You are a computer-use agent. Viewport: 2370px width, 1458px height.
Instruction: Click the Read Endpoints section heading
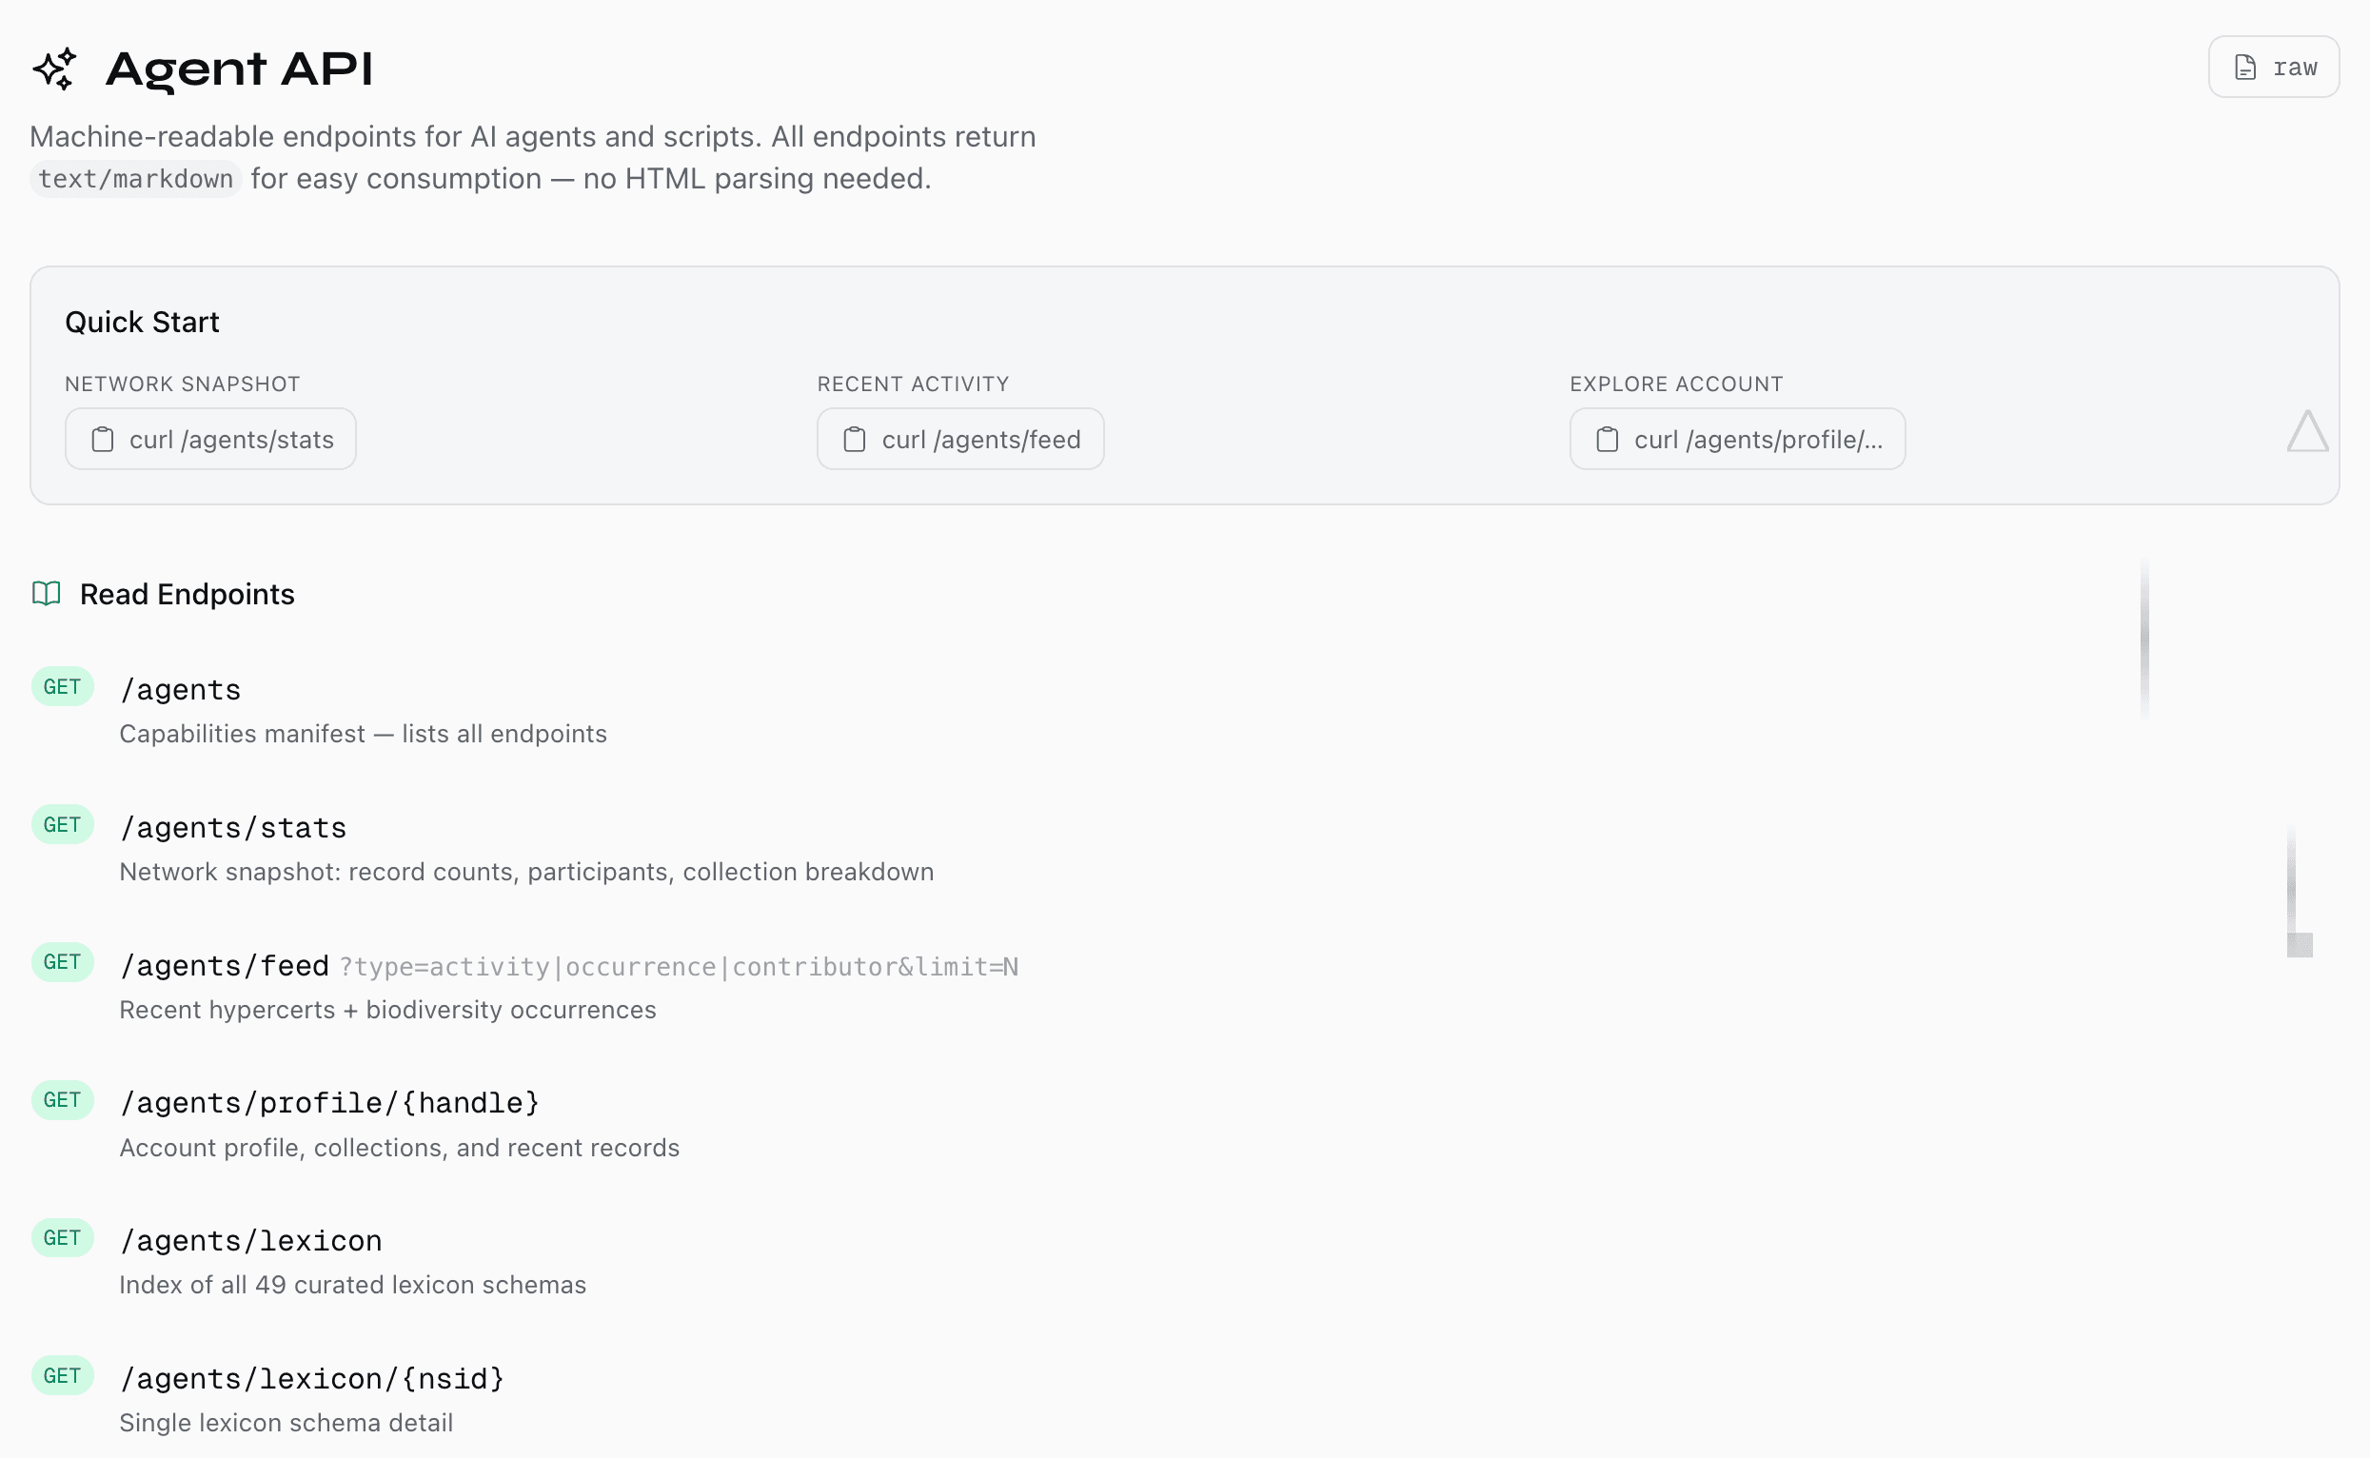(188, 594)
